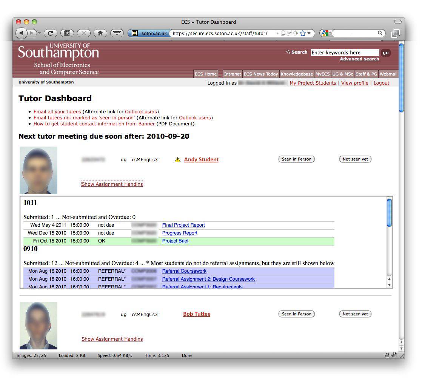Click the Logout link
Viewport: 422px width, 380px height.
[381, 83]
